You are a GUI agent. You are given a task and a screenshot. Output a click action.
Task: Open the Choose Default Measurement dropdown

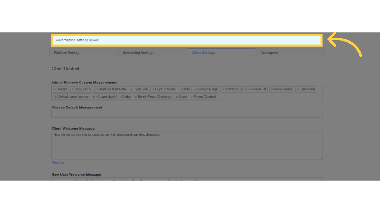pyautogui.click(x=187, y=113)
